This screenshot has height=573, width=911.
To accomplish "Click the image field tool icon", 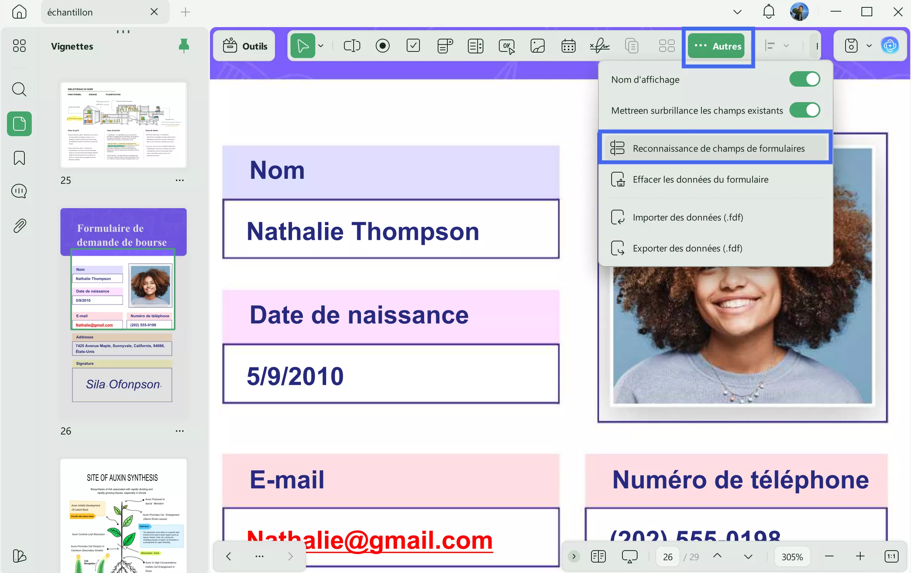I will (537, 46).
